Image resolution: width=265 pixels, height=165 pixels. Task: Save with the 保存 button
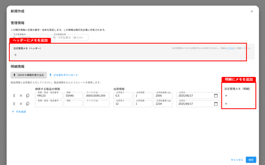point(251,160)
